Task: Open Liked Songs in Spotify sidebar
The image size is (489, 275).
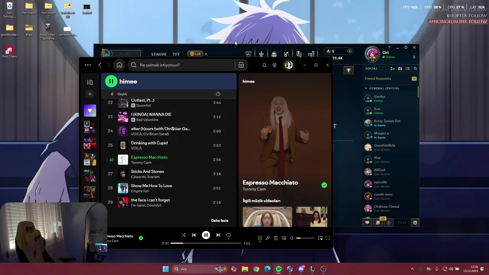Action: tap(90, 110)
